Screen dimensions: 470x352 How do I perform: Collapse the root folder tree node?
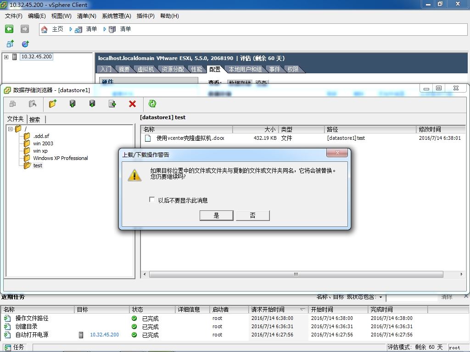tap(11, 129)
